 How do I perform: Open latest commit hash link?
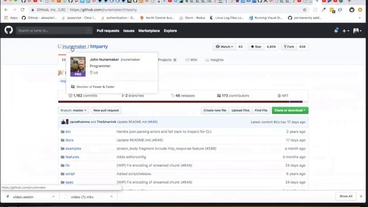click(280, 122)
